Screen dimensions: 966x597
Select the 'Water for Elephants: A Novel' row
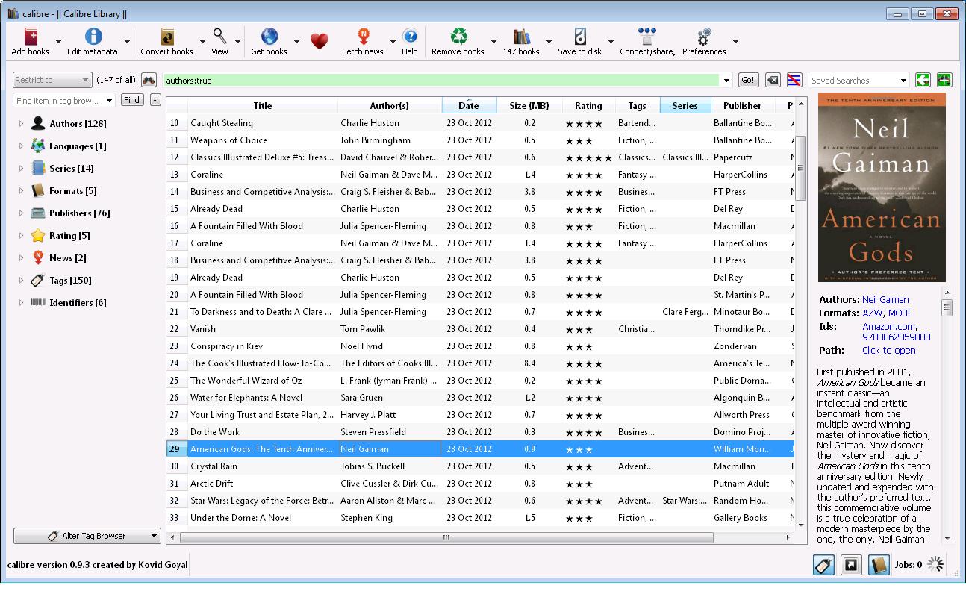(480, 398)
